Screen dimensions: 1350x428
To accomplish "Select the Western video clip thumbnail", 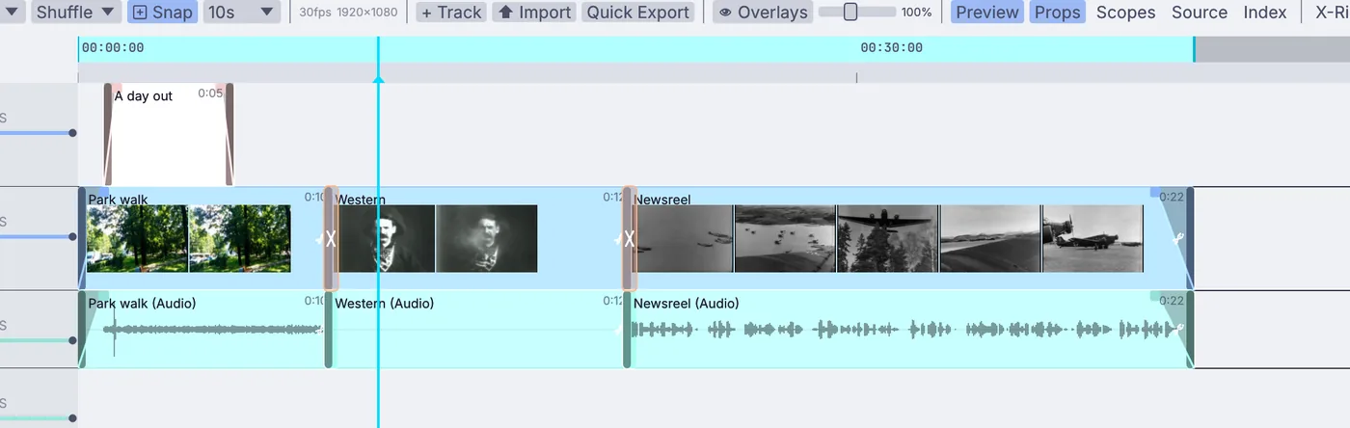I will 436,238.
